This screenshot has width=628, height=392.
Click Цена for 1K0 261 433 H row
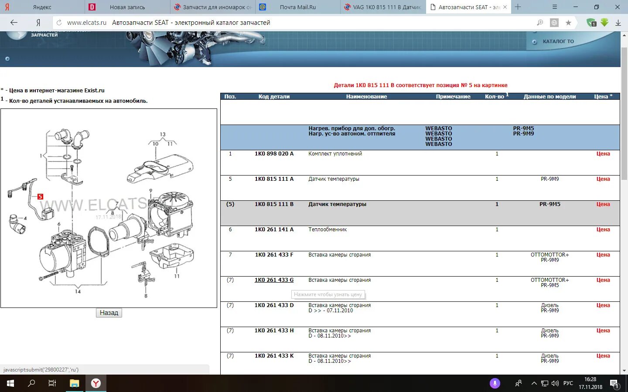(x=603, y=331)
